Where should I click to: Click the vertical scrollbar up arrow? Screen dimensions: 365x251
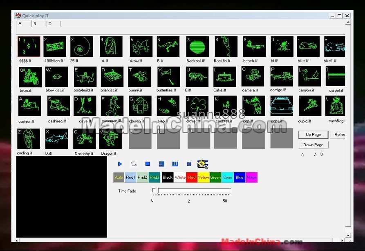(x=348, y=22)
